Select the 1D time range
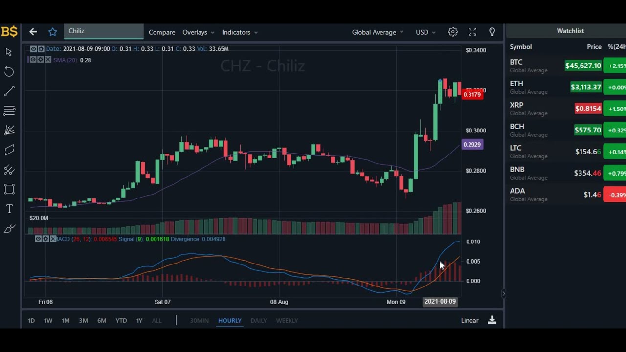 31,320
